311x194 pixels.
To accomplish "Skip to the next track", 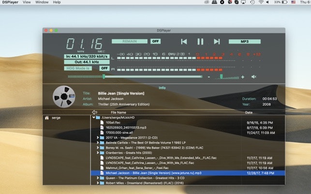I will pyautogui.click(x=217, y=42).
